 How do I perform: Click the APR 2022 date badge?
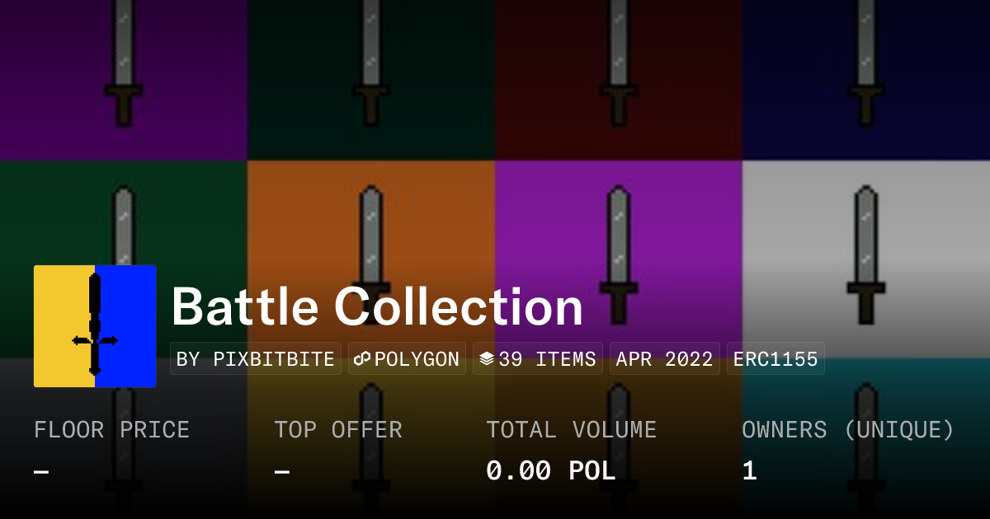click(665, 359)
